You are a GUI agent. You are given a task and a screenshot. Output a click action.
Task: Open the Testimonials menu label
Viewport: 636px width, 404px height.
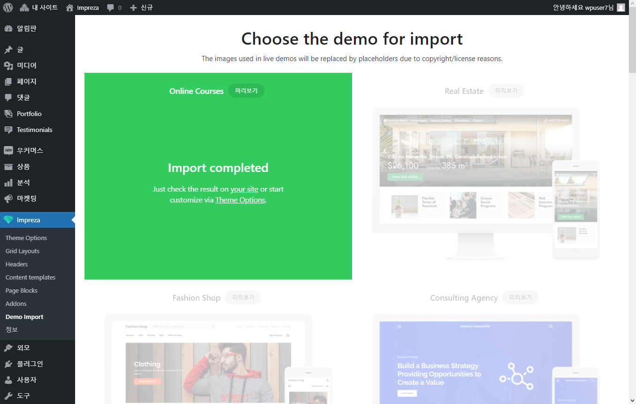coord(35,130)
